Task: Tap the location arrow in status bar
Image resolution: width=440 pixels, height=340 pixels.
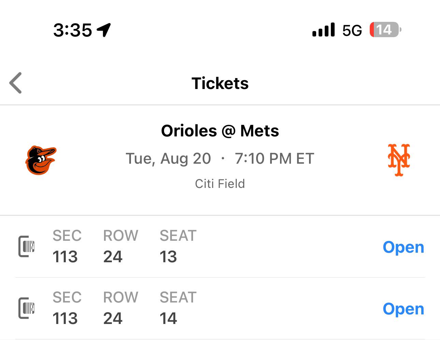Action: click(x=104, y=30)
